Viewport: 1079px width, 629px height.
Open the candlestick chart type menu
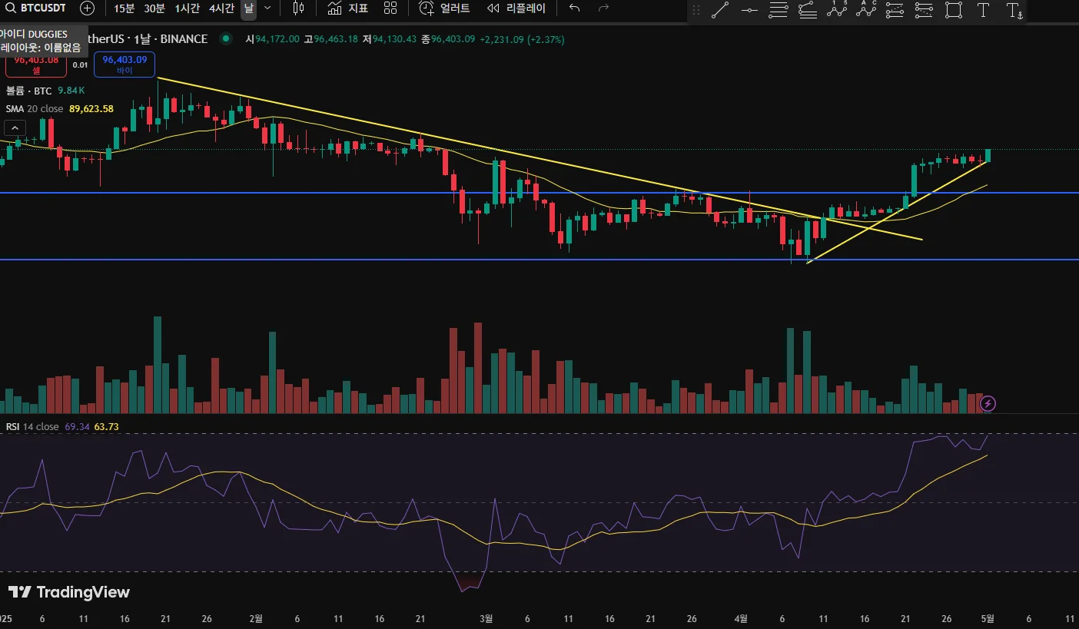pyautogui.click(x=298, y=8)
